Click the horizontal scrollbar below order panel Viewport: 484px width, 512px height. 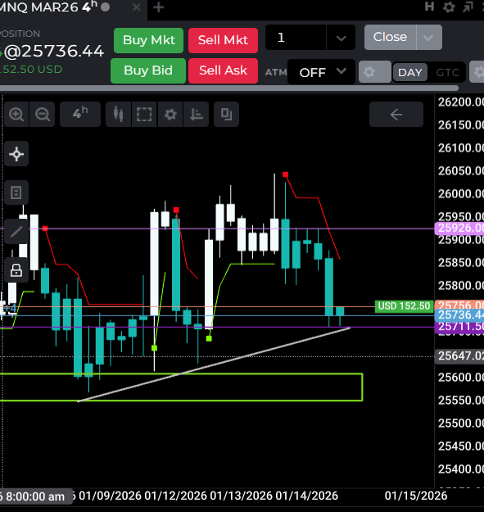[228, 88]
